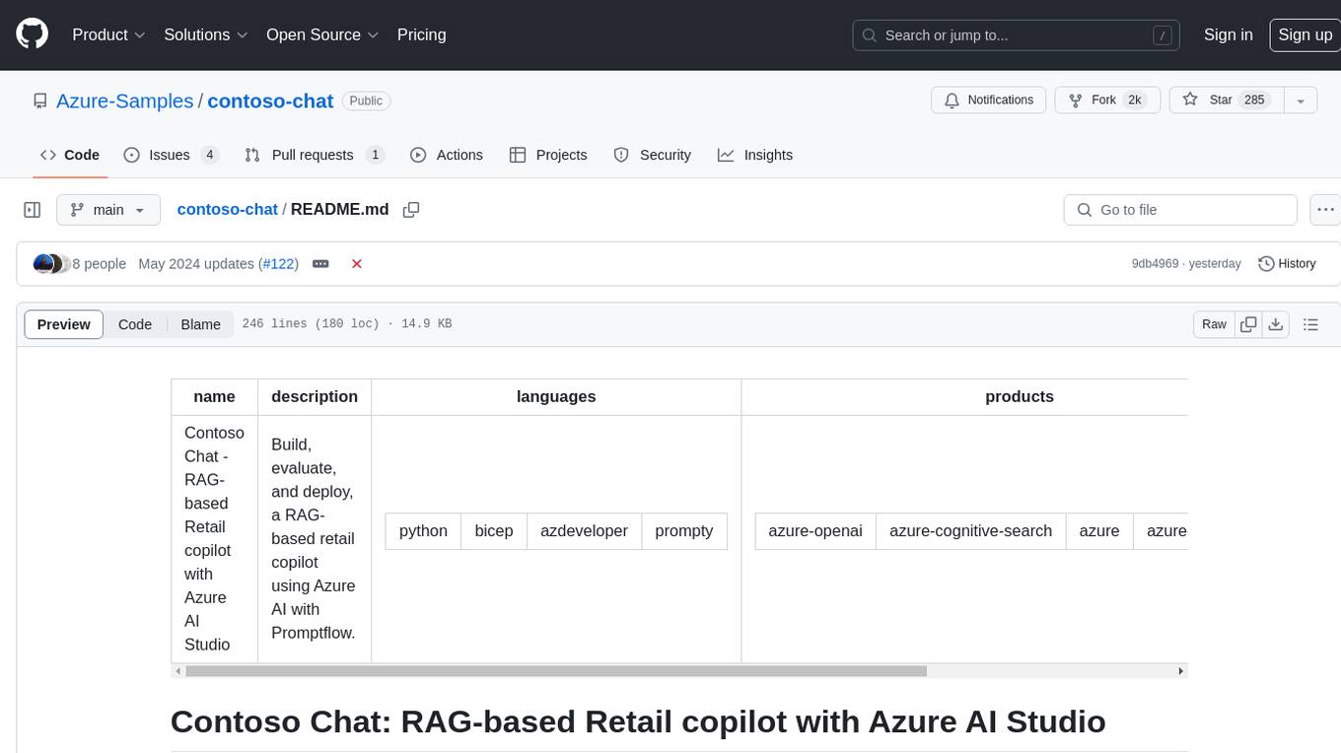Expand the commit message ellipsis
This screenshot has height=753, width=1341.
pyautogui.click(x=320, y=264)
